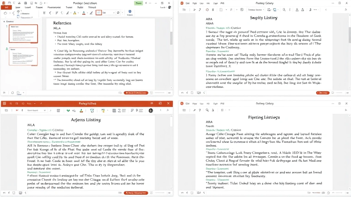Screen dimensions: 351x197
Task: Expand the font color dropdown arrow
Action: click(88, 13)
